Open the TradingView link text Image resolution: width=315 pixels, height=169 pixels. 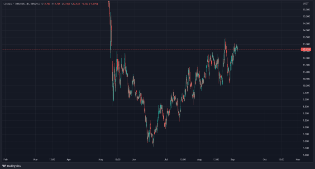click(14, 166)
